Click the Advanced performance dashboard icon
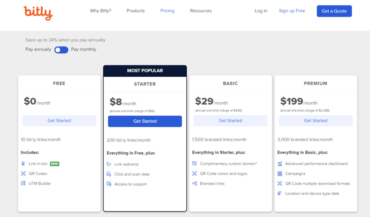 280,164
